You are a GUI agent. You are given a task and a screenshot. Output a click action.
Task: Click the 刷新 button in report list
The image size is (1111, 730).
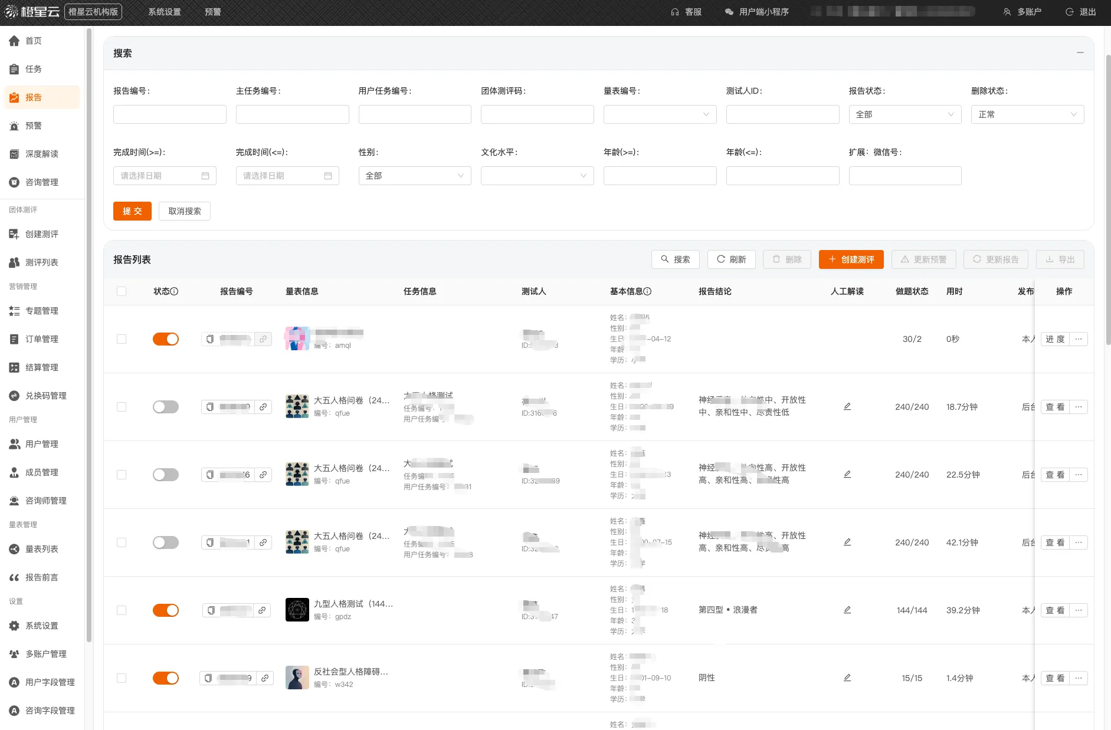pyautogui.click(x=732, y=259)
